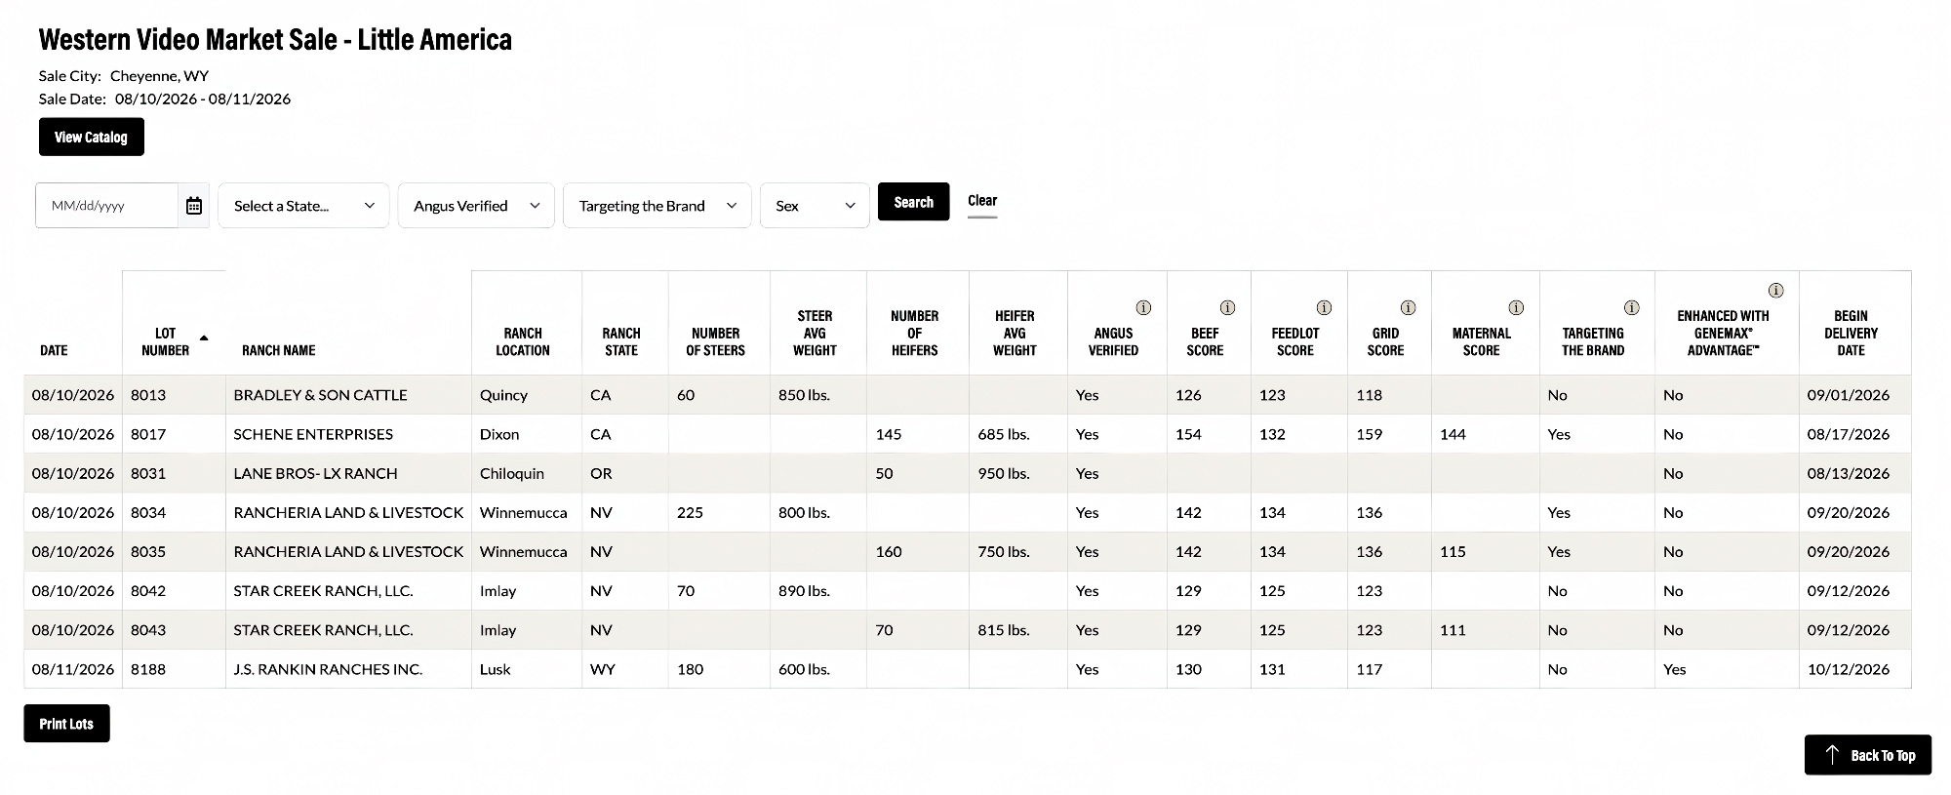Open the Targeting the Brand filter dropdown
The height and width of the screenshot is (795, 1951).
click(x=657, y=206)
